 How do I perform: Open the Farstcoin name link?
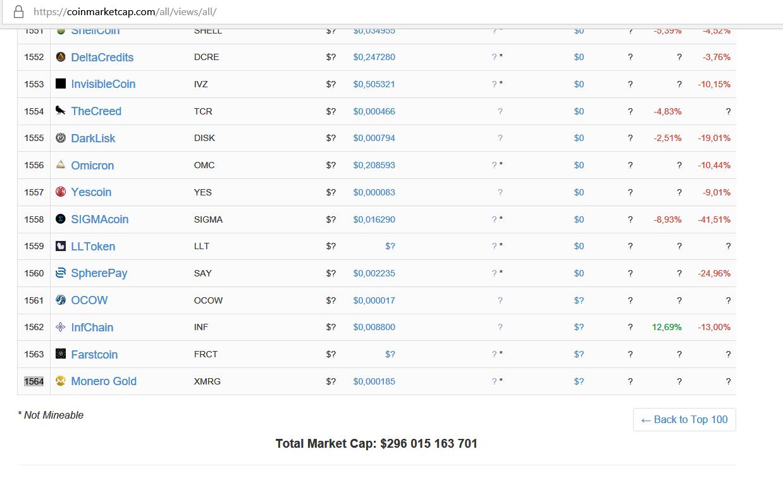click(x=94, y=355)
